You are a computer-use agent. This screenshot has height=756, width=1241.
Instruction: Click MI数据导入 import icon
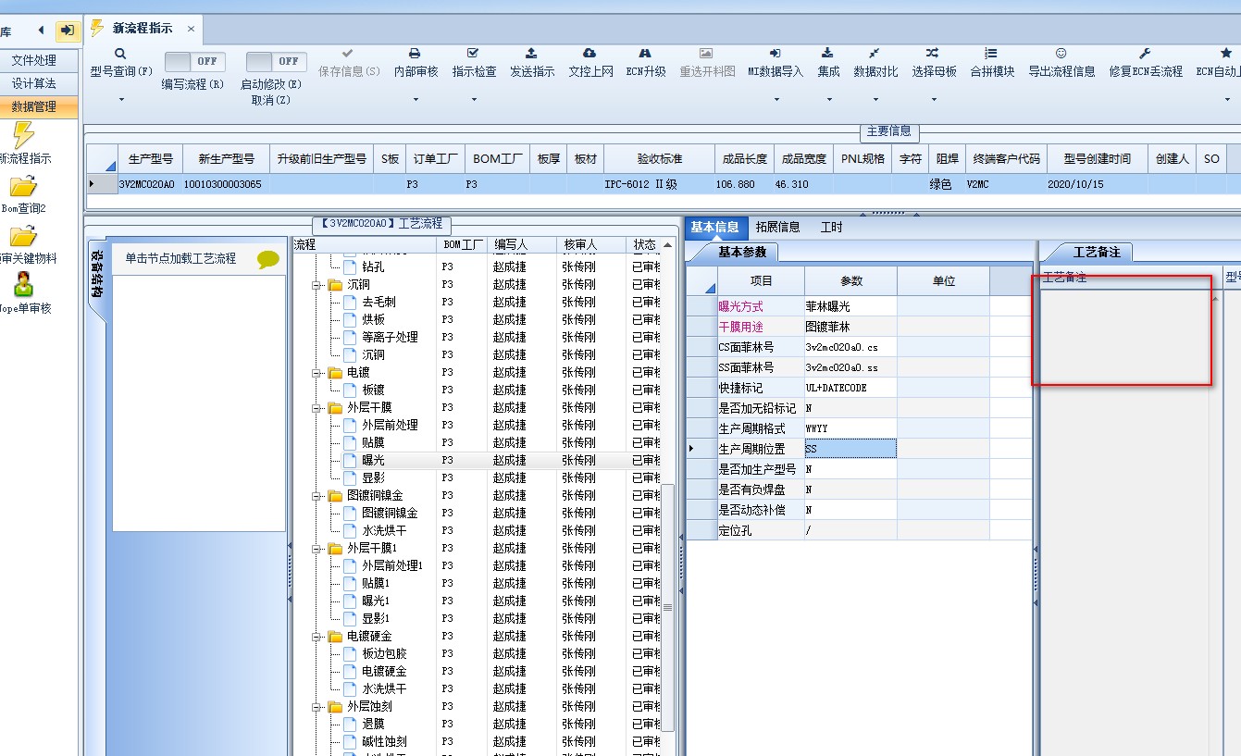click(776, 54)
